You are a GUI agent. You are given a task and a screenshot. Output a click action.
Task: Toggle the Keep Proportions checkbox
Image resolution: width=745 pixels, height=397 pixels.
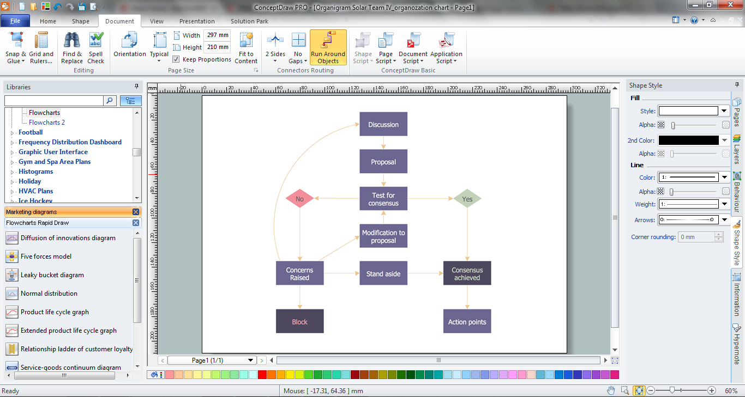[x=176, y=59]
